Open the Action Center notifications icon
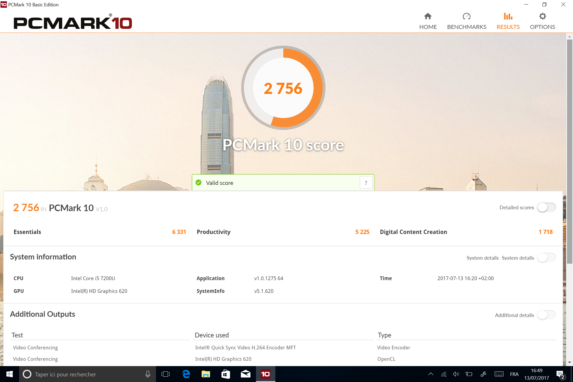573x382 pixels. tap(560, 375)
